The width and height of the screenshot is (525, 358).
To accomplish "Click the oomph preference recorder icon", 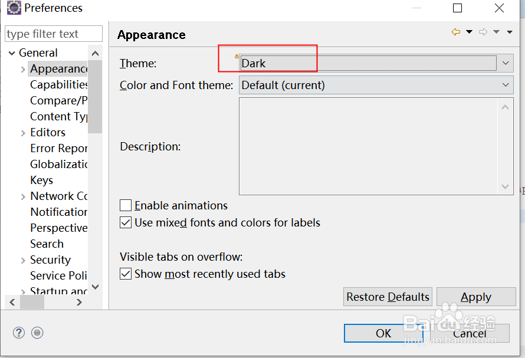I will point(37,333).
